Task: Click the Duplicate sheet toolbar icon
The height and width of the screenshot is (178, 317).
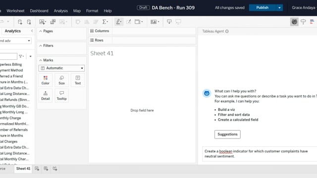Action: (x=53, y=22)
